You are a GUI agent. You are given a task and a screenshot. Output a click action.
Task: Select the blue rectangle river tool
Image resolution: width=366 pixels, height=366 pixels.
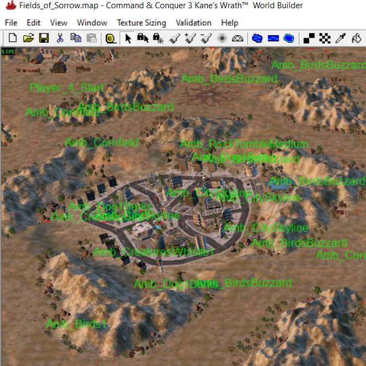(273, 38)
